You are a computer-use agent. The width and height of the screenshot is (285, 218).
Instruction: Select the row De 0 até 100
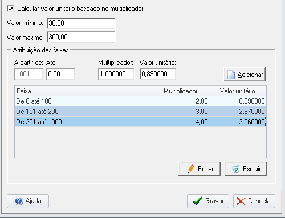(x=140, y=101)
